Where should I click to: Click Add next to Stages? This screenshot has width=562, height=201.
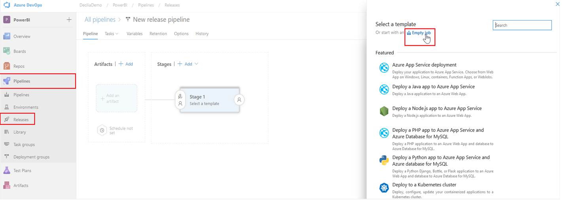click(x=185, y=64)
